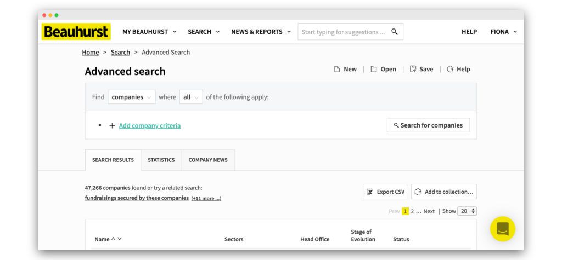Sort Name column ascending arrow

tap(113, 239)
